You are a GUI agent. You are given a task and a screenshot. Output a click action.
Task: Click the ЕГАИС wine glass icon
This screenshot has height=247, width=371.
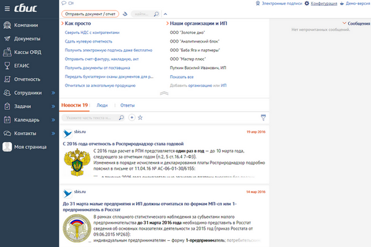pos(7,65)
